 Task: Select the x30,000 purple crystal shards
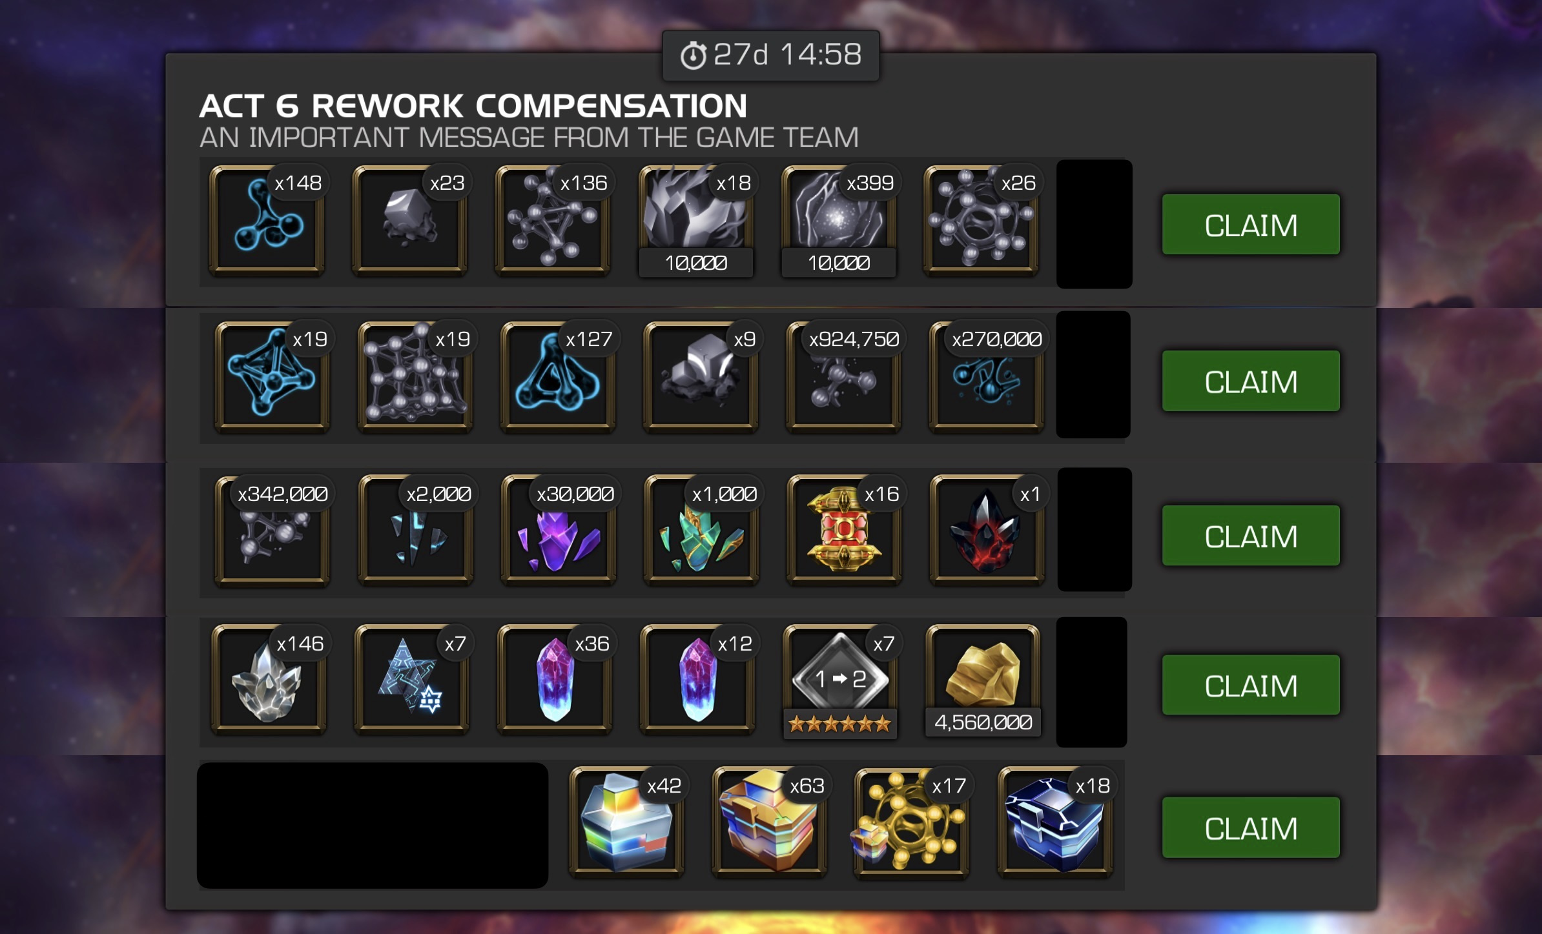[558, 531]
